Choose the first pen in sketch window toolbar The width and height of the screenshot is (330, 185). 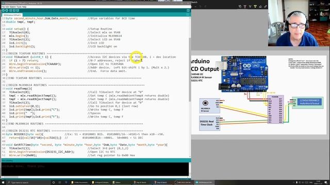[x=245, y=7]
